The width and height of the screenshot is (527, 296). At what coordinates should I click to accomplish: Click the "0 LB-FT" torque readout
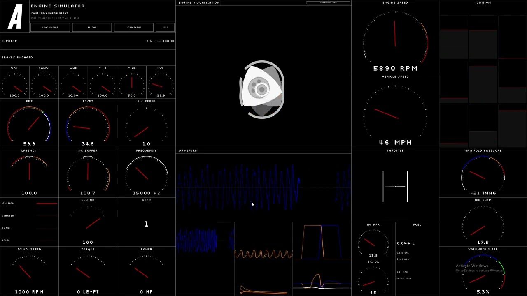(88, 292)
